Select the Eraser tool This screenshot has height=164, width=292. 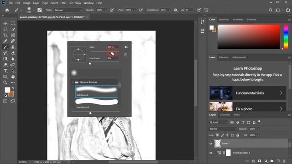click(x=13, y=53)
